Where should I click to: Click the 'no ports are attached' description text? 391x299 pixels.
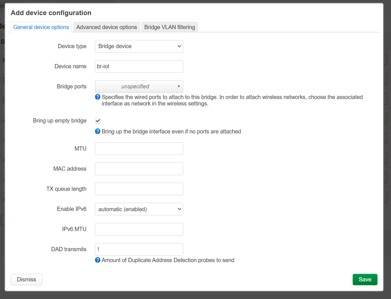(x=171, y=131)
